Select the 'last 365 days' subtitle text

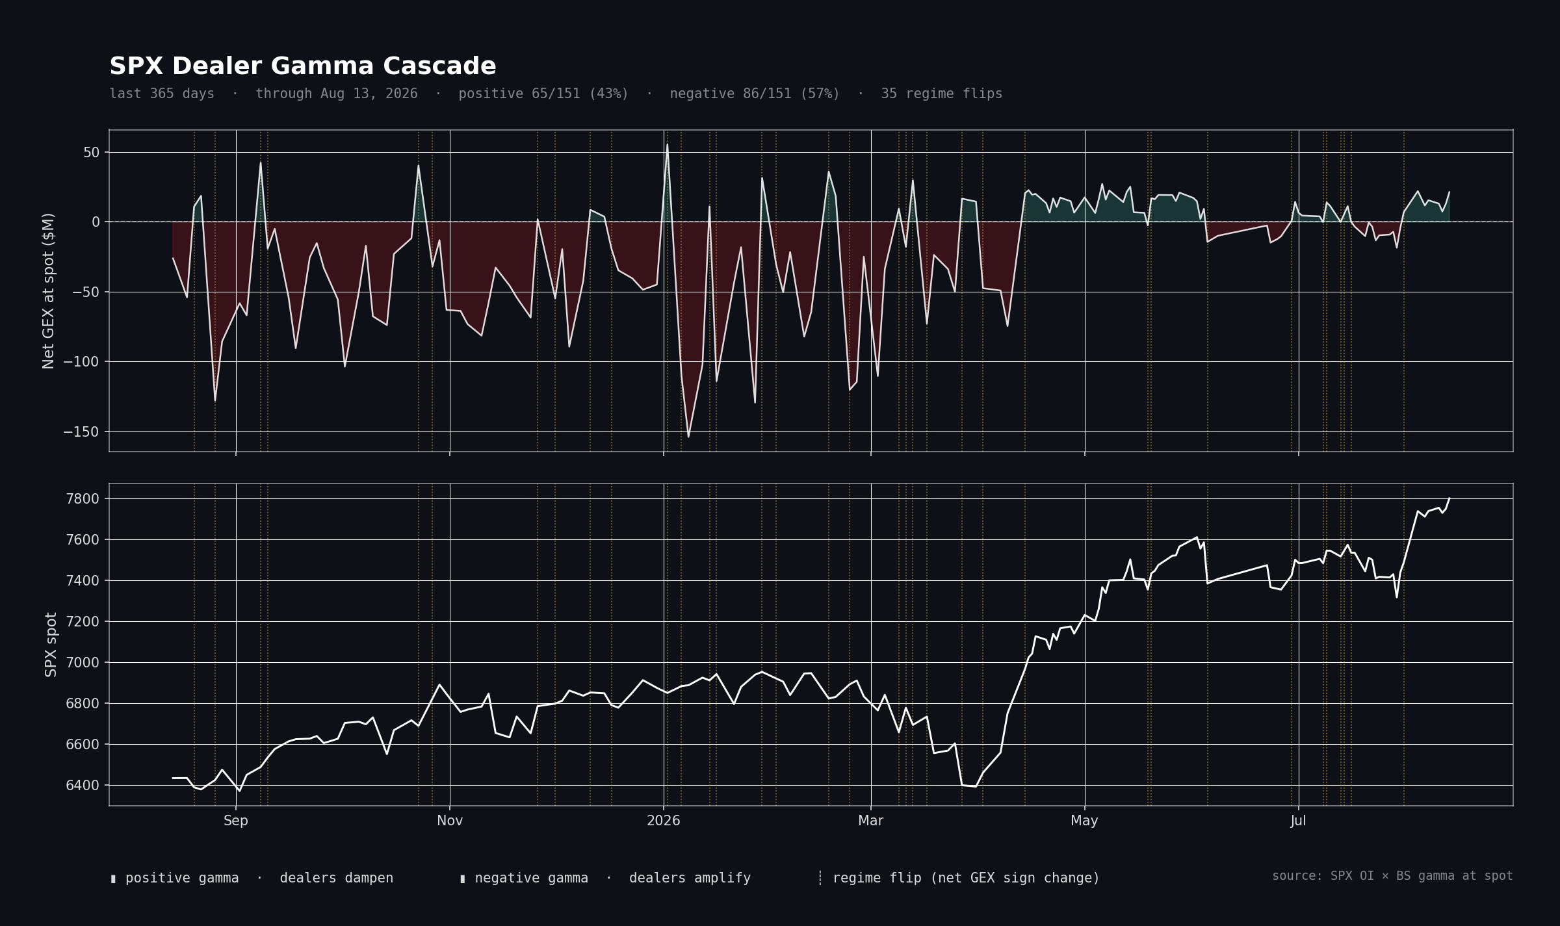[x=162, y=94]
